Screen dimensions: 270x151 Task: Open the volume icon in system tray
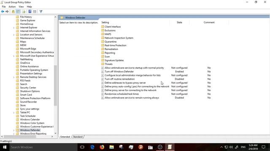click(231, 147)
